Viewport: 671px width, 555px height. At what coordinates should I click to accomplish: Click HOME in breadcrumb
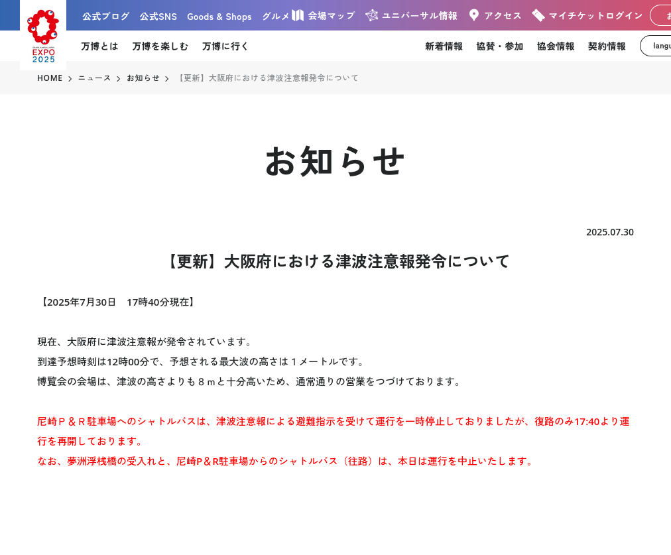point(50,78)
